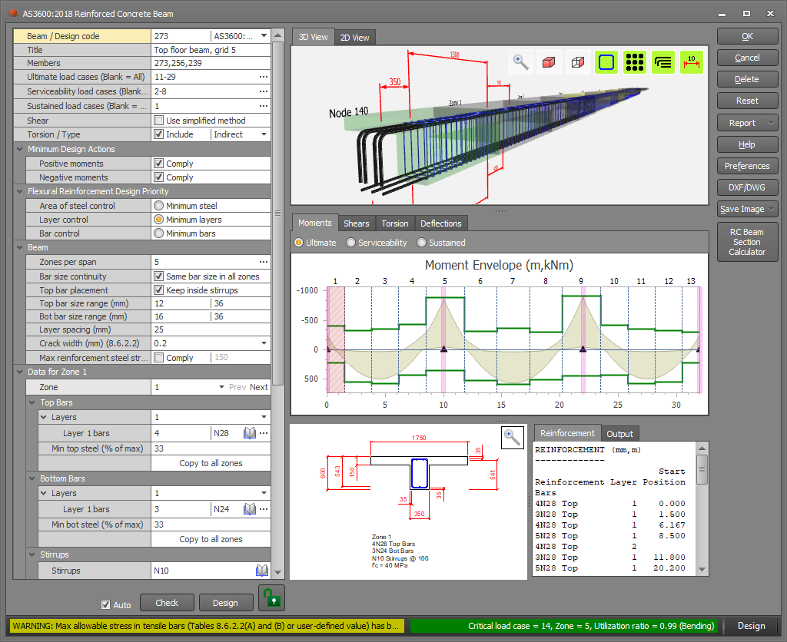Screen dimensions: 787x642
Task: Toggle Negative moments Comply checkbox
Action: (158, 177)
